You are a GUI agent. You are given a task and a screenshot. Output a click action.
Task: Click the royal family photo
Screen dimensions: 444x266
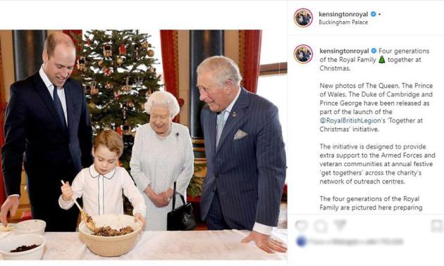point(144,145)
